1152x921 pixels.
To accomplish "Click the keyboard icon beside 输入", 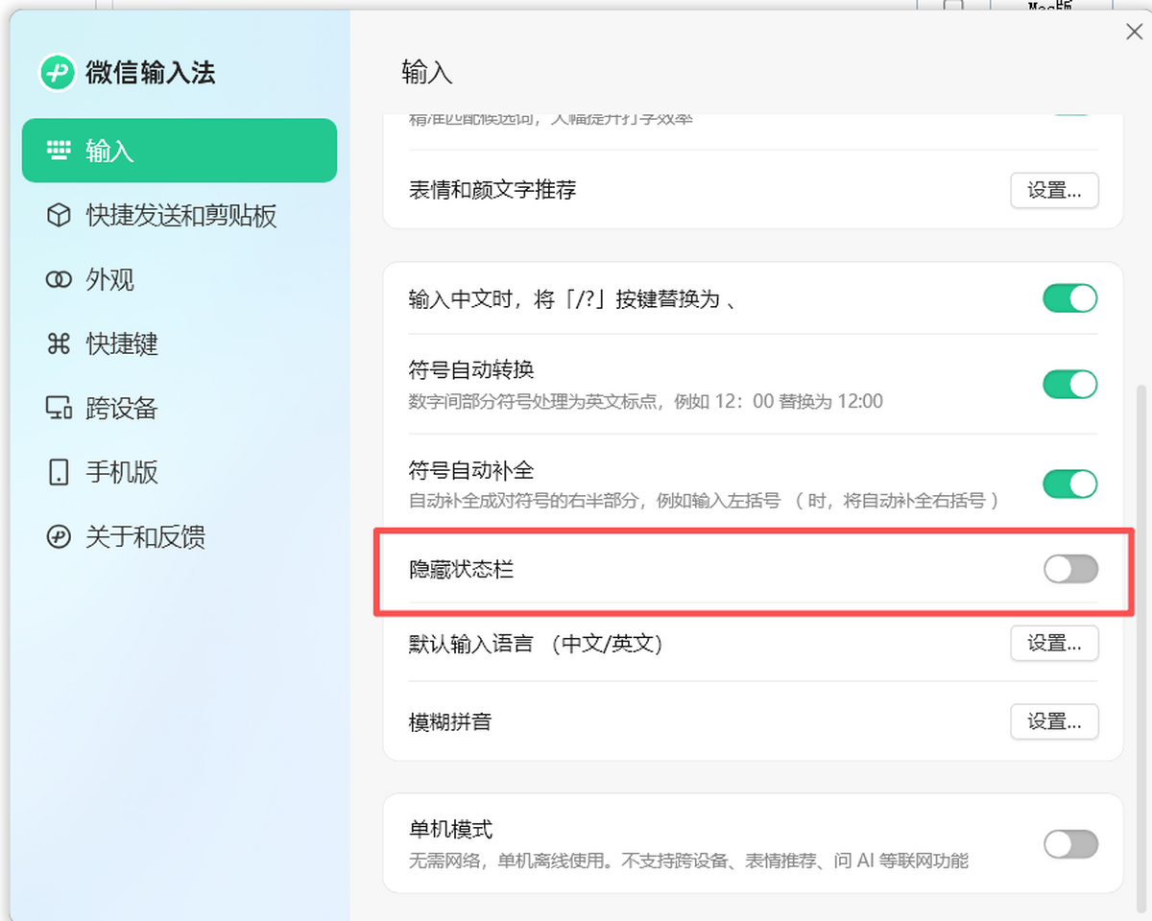I will coord(59,151).
